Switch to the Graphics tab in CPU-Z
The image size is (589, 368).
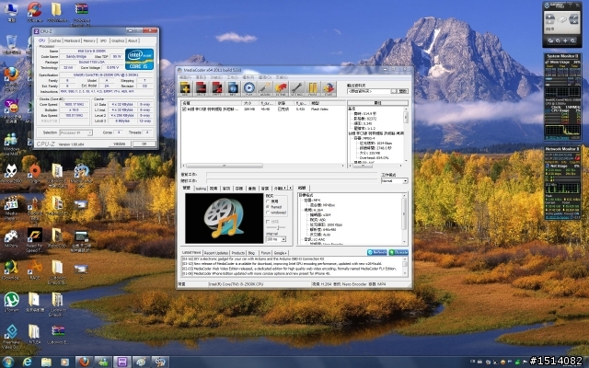(118, 40)
